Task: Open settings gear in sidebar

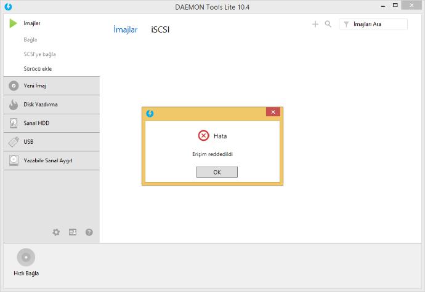Action: [x=56, y=232]
